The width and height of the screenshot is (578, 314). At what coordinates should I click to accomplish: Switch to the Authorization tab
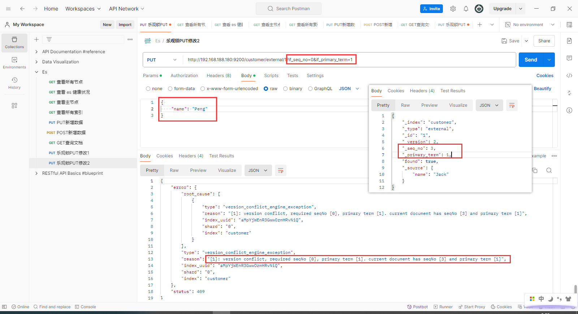(184, 76)
